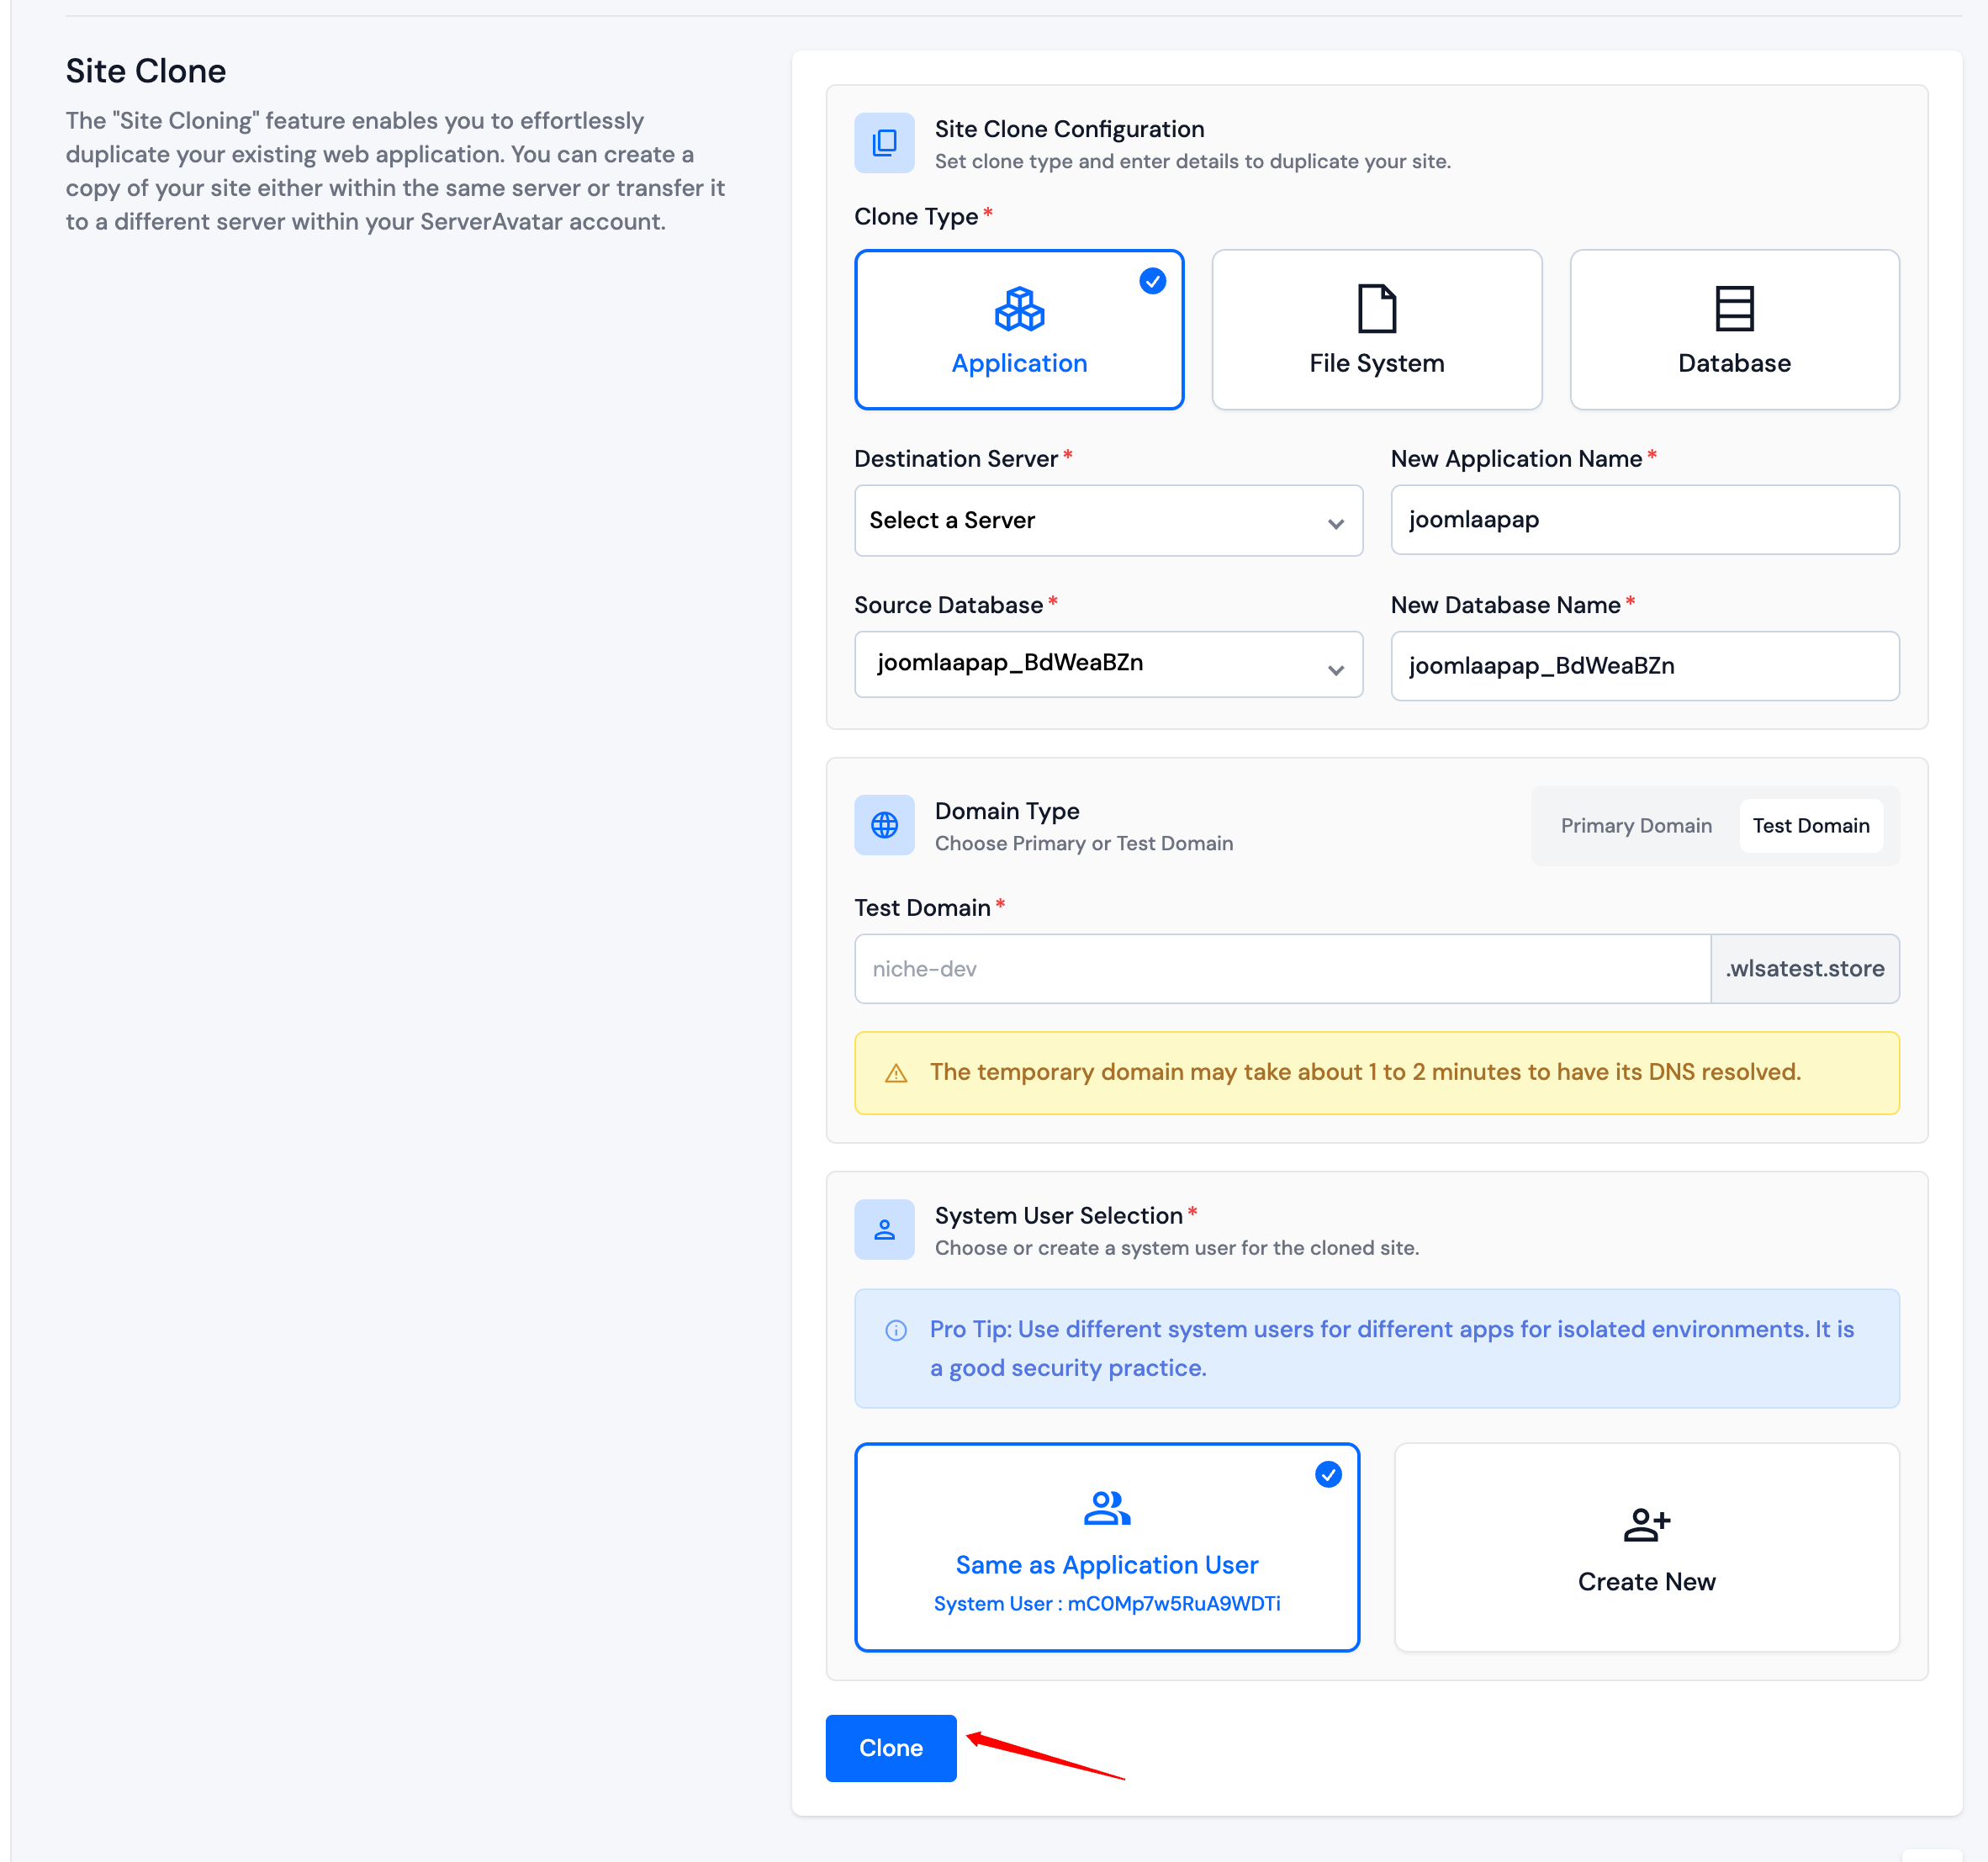Focus the Test Domain niche-dev input
This screenshot has width=1988, height=1862.
pyautogui.click(x=1281, y=968)
